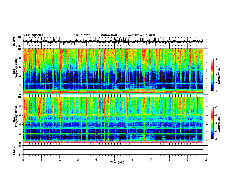The width and height of the screenshot is (232, 179).
Task: Click the ch.1 spectrogram image
Action: coord(113,71)
